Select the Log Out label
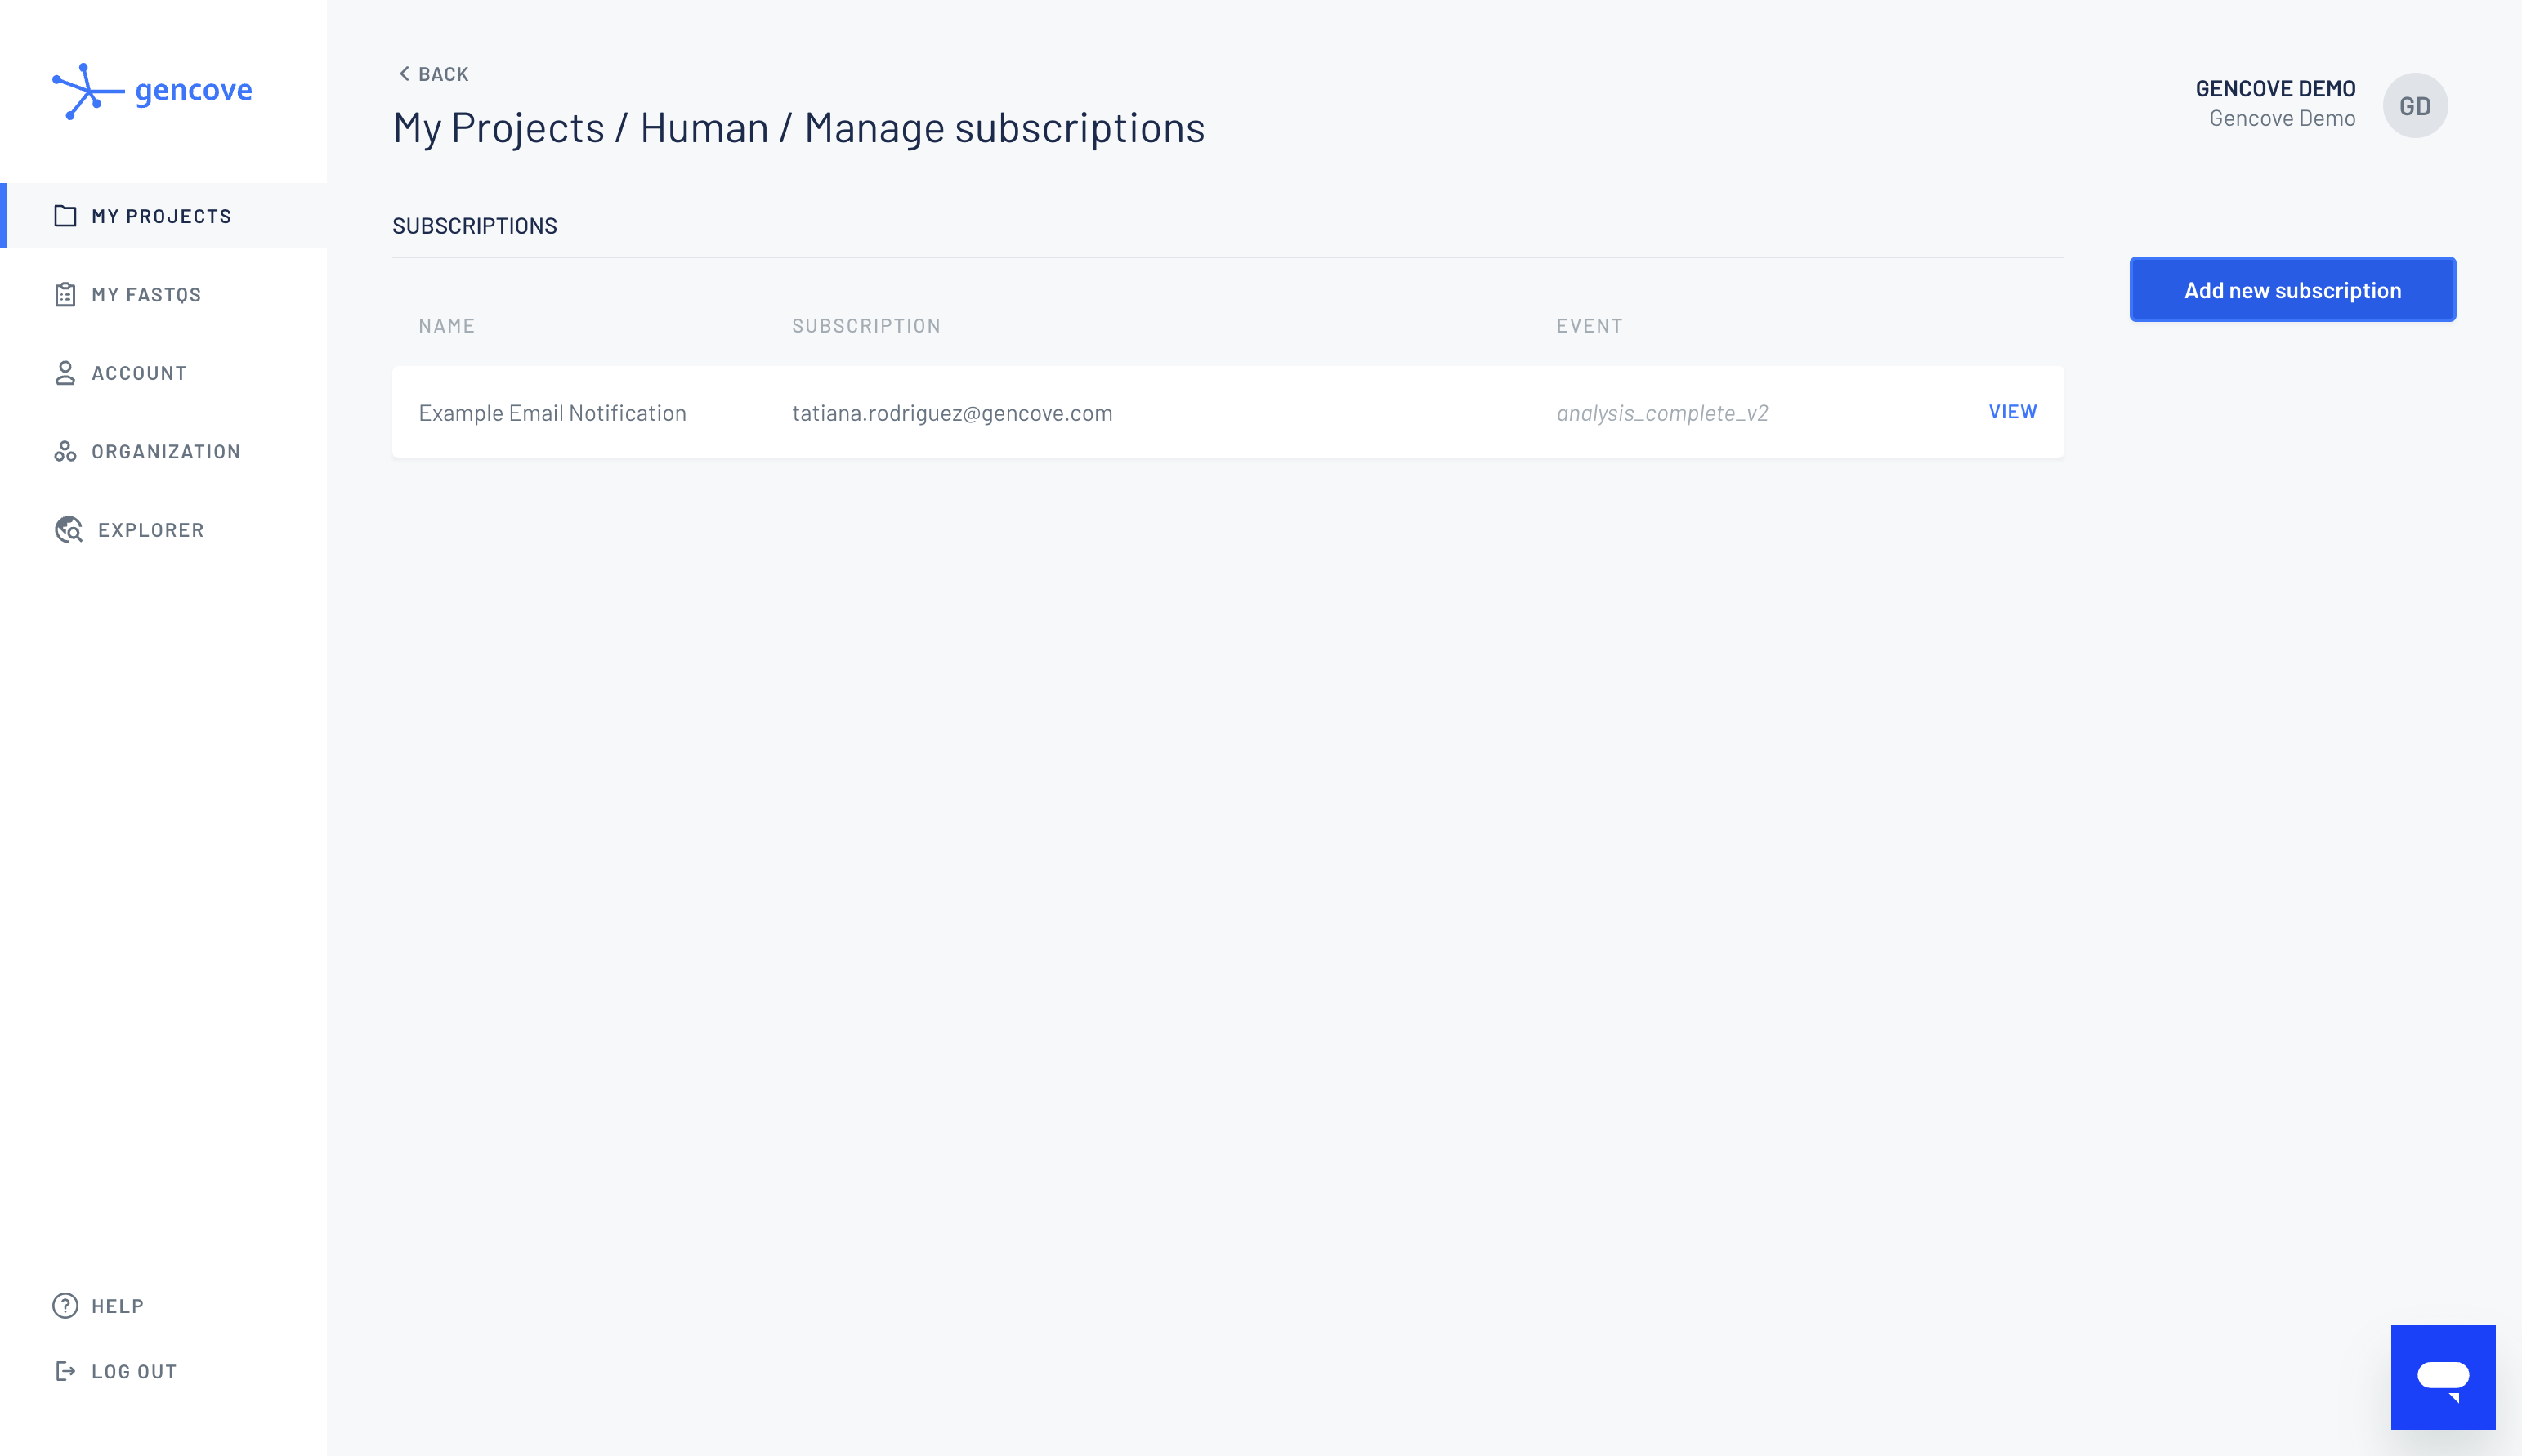 click(134, 1372)
